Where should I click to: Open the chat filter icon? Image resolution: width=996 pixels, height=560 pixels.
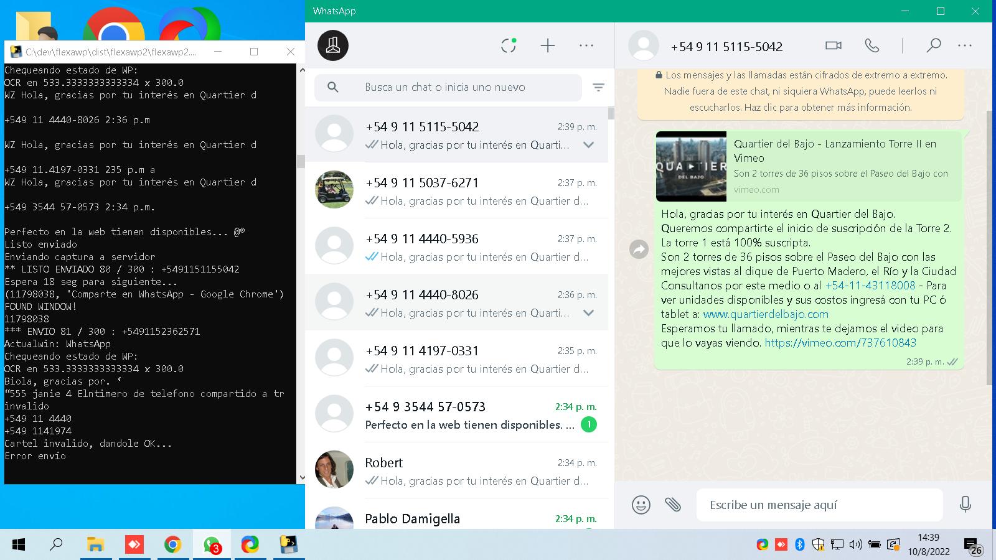tap(598, 88)
